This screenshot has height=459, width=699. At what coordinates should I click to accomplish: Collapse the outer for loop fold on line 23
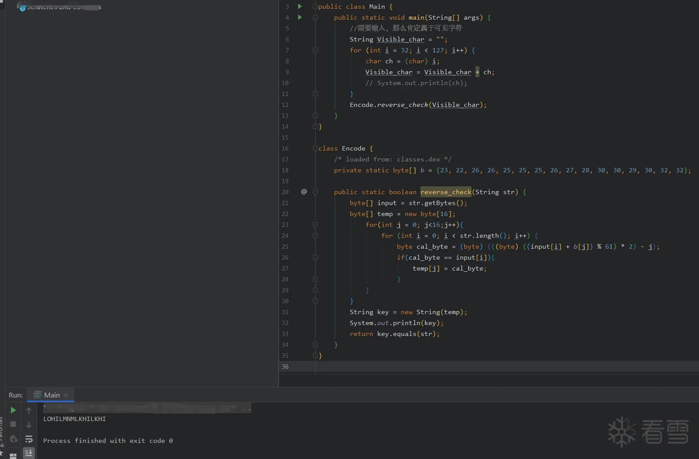click(x=315, y=225)
